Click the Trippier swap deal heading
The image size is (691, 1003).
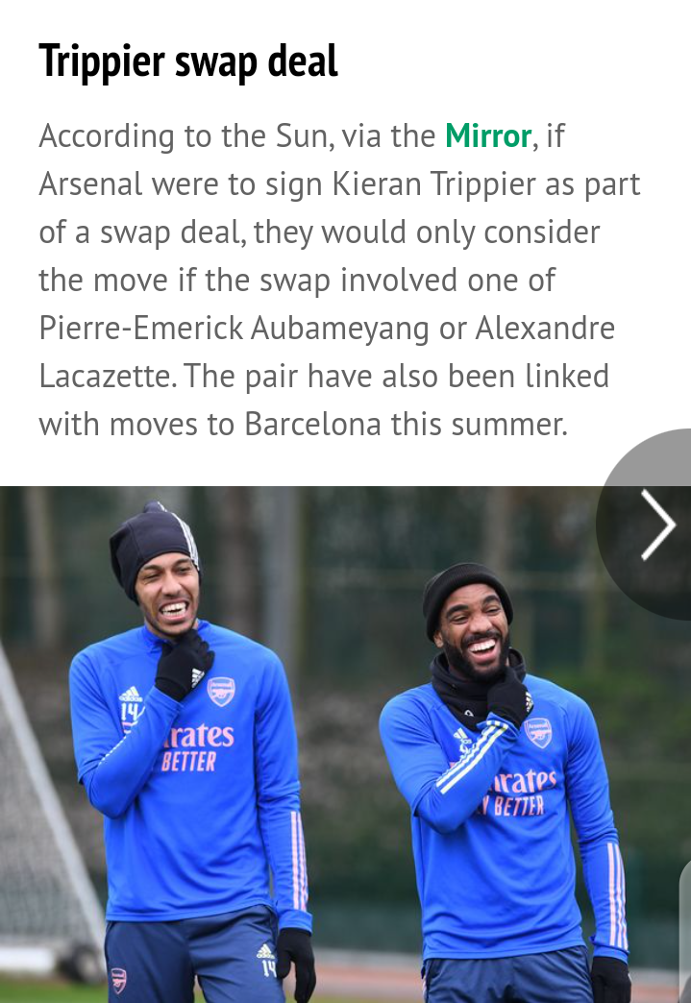click(188, 61)
